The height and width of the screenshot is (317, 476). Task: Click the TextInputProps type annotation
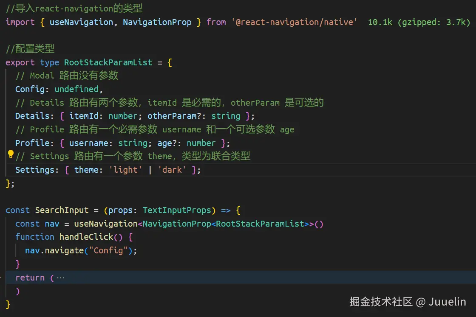click(177, 210)
